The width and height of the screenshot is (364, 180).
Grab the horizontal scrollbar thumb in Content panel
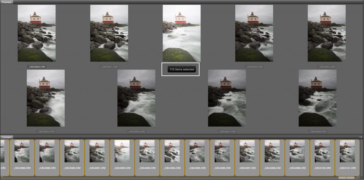[x=346, y=178]
